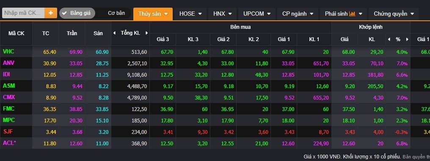Click FMC Giá 2 value 36.95
Image resolution: width=430 pixels, height=161 pixels.
227,109
